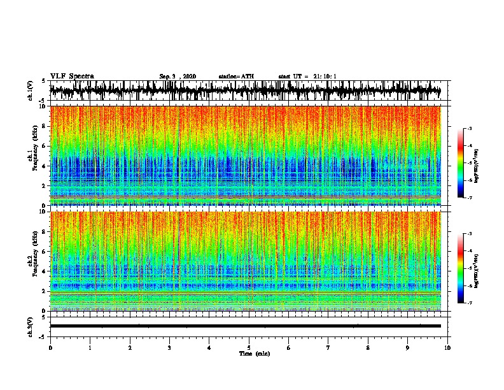The image size is (504, 390).
Task: Click the "4" kHz tick of the ch.2 spectrogram
Action: pyautogui.click(x=44, y=271)
